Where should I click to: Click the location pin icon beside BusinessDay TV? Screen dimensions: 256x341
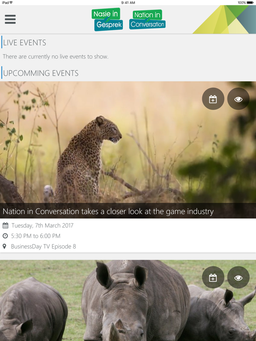4,246
